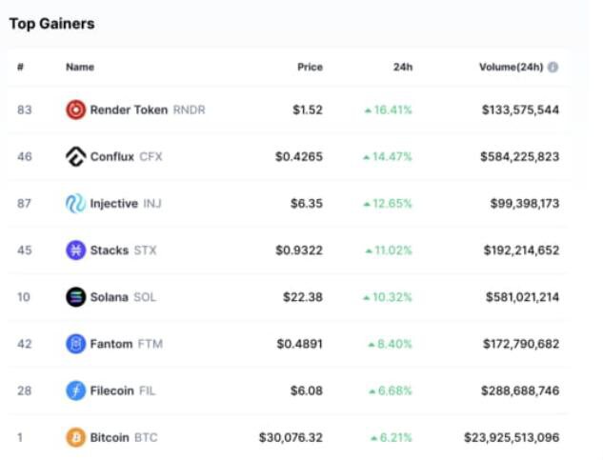Sort by rank # column header
The width and height of the screenshot is (603, 460).
[20, 68]
